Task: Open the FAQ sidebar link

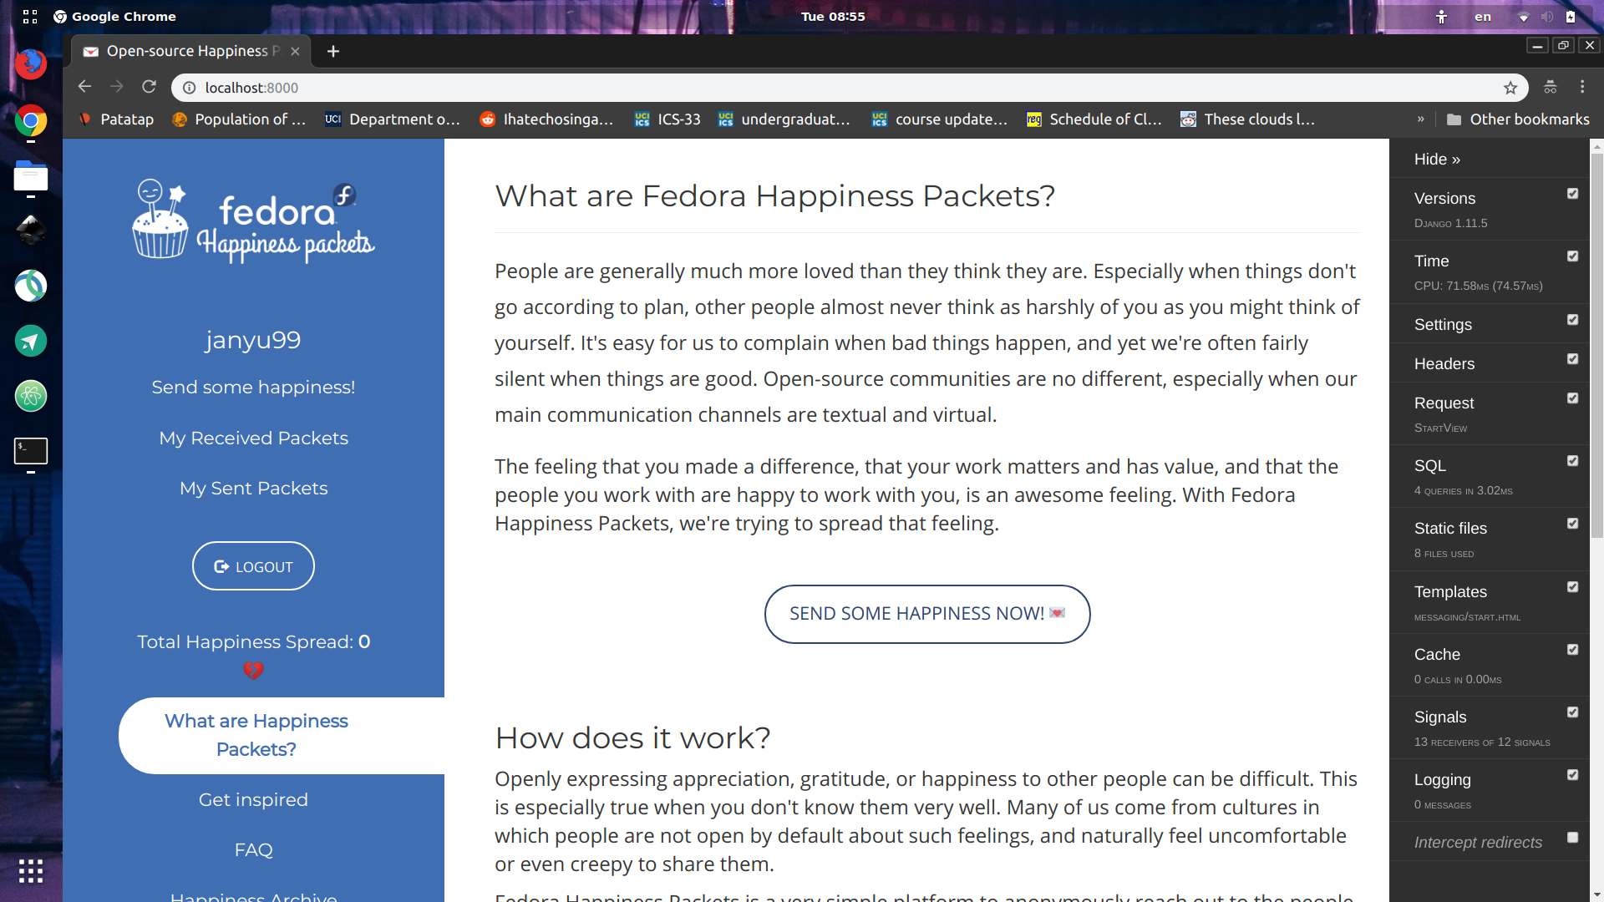Action: click(253, 850)
